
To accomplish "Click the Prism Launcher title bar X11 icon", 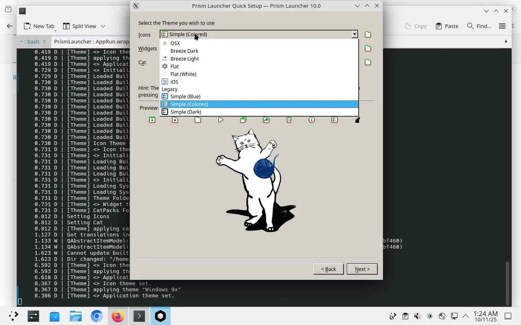I will [x=136, y=6].
